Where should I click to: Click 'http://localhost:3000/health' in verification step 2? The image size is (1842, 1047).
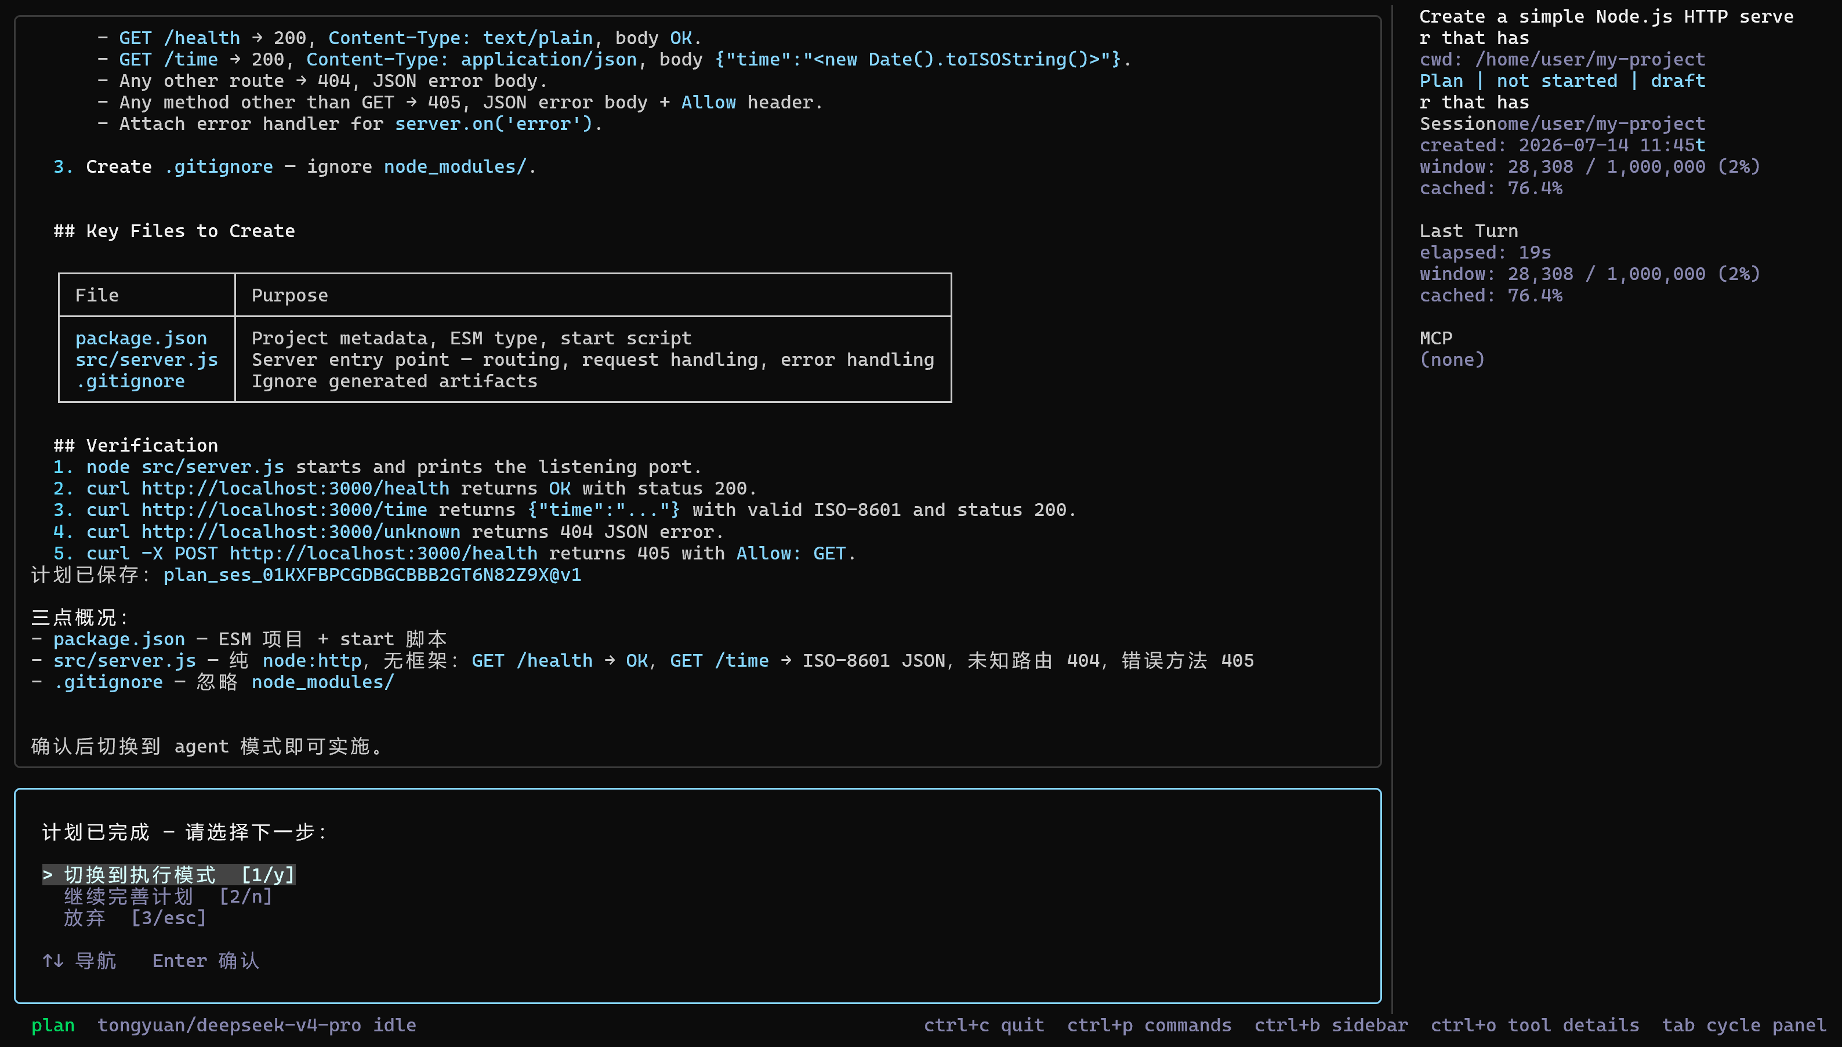(x=295, y=488)
